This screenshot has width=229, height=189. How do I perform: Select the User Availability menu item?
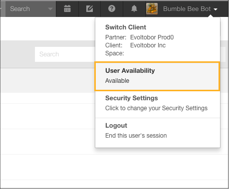click(x=157, y=76)
